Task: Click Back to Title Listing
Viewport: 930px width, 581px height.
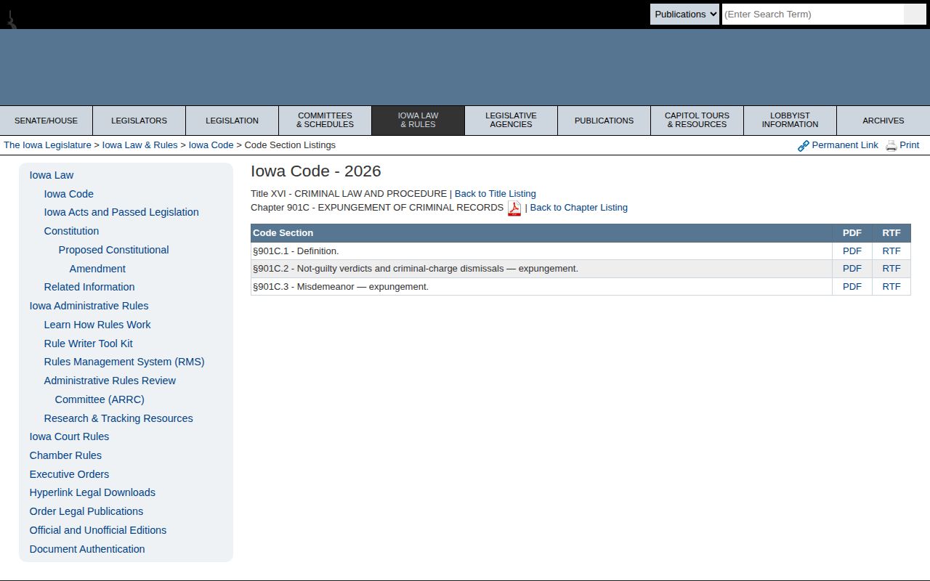Action: [495, 194]
